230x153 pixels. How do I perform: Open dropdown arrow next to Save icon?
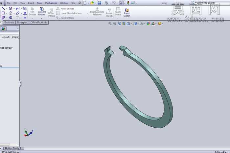pyautogui.click(x=103, y=3)
